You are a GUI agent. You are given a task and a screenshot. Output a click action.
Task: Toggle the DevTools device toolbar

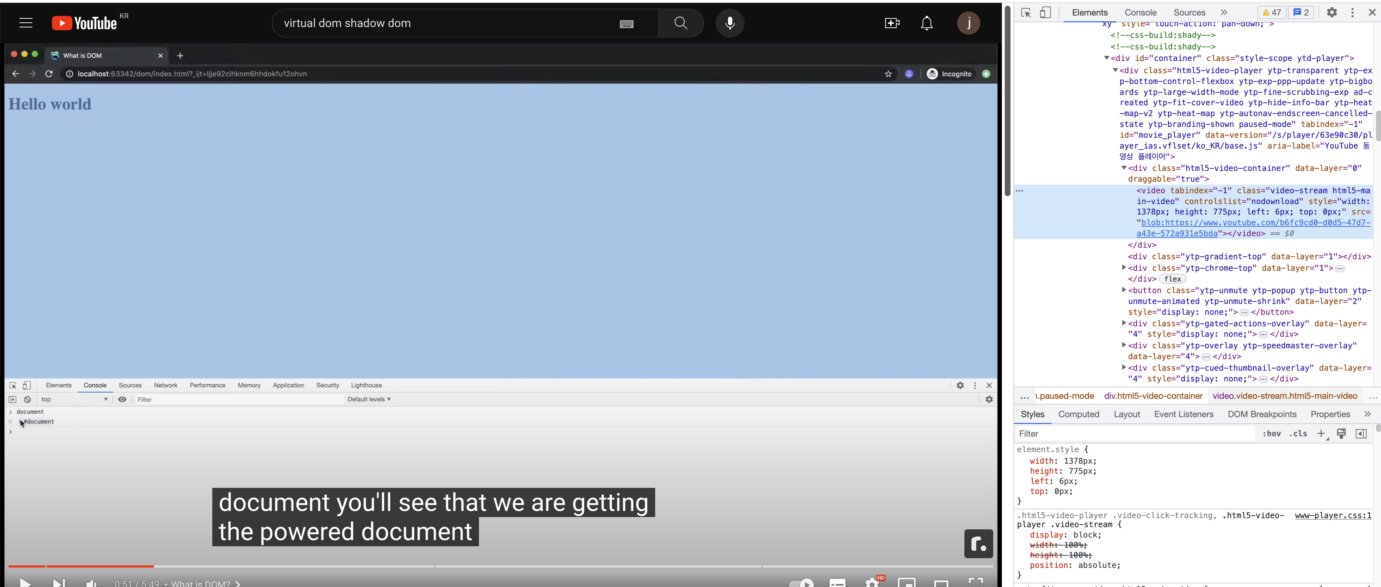1045,12
